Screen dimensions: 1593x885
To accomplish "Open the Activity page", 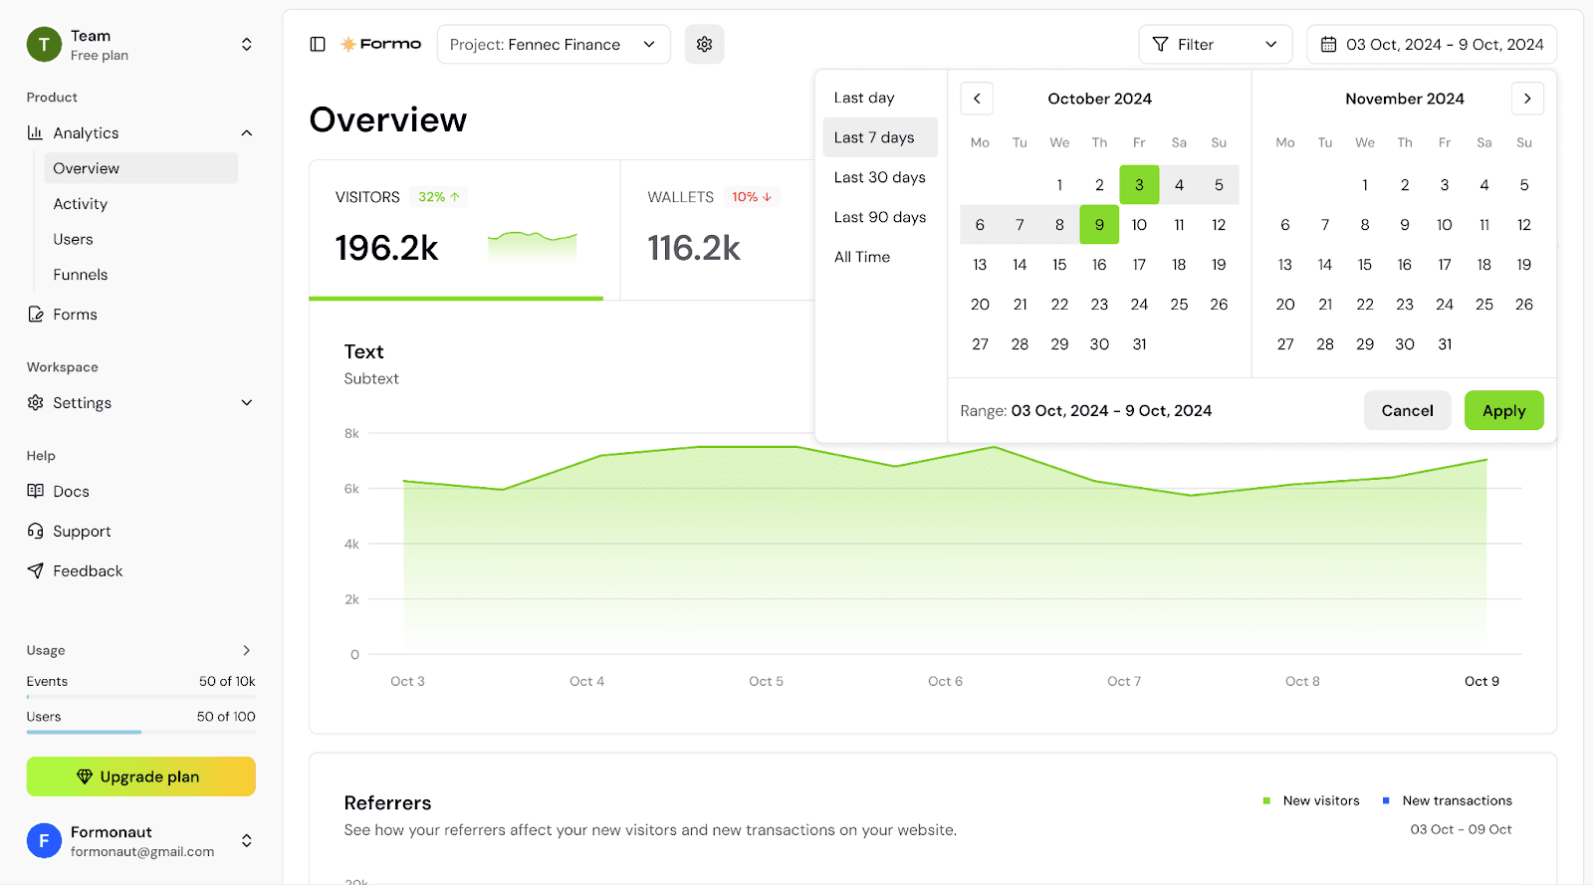I will point(81,204).
